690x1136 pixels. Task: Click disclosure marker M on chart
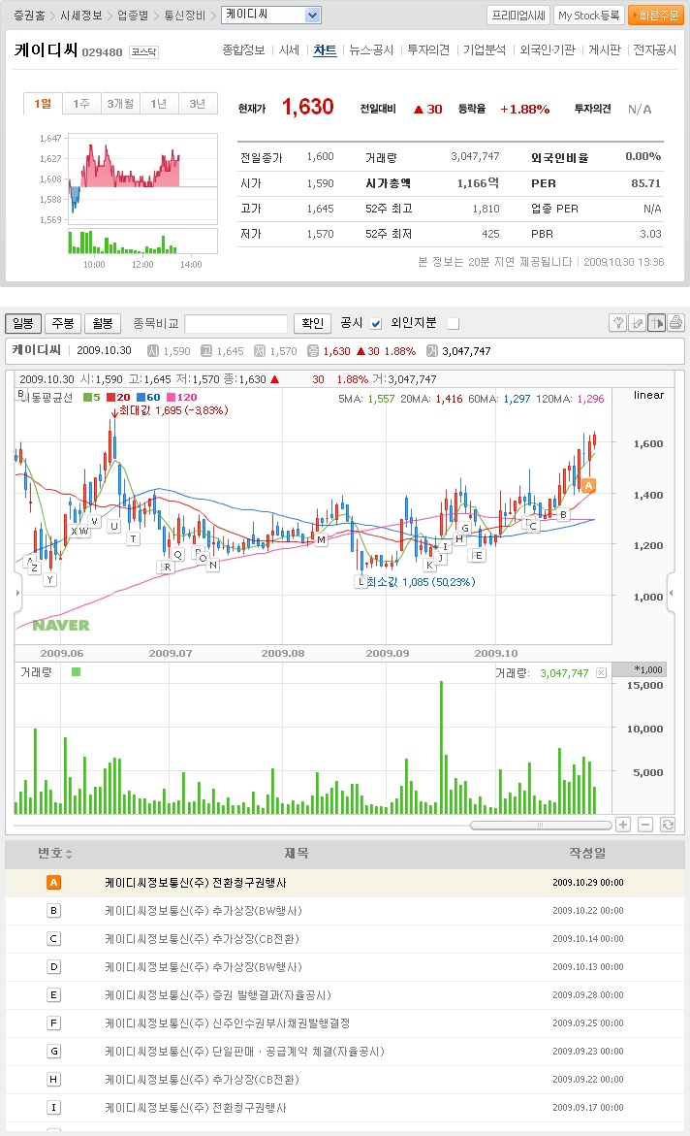click(321, 539)
